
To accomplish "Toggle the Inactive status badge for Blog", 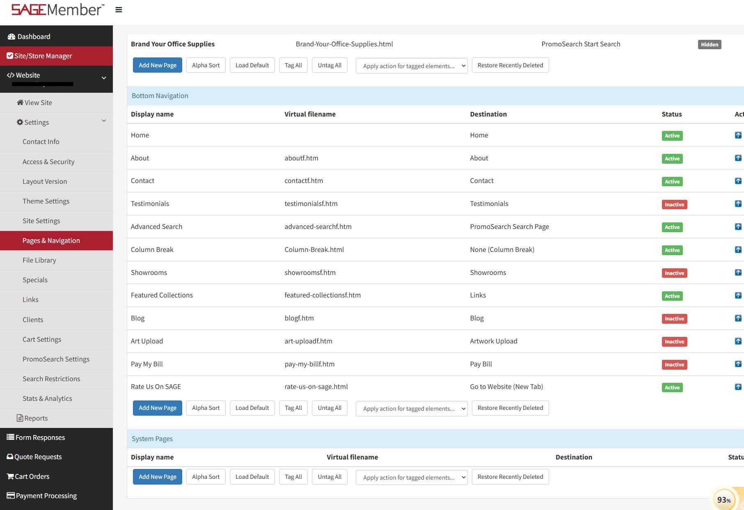I will coord(674,319).
